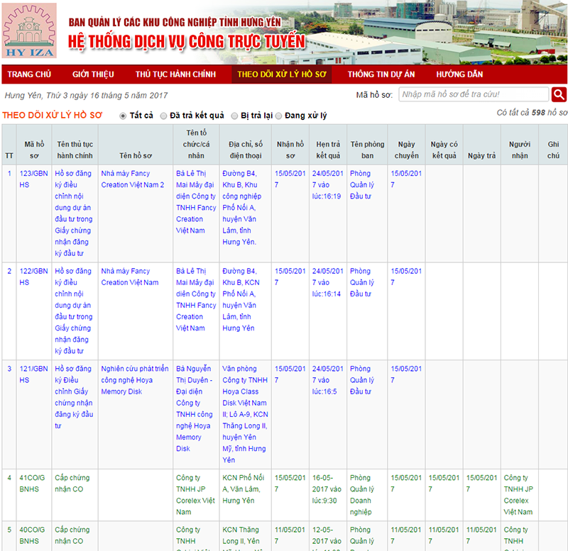Click the HY IZA logo

pyautogui.click(x=29, y=30)
